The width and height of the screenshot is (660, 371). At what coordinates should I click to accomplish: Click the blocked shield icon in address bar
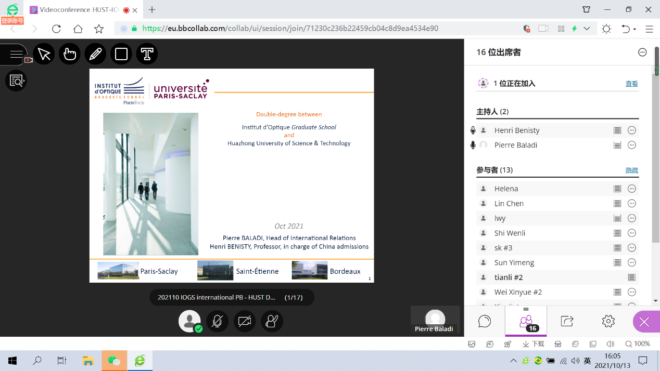527,29
